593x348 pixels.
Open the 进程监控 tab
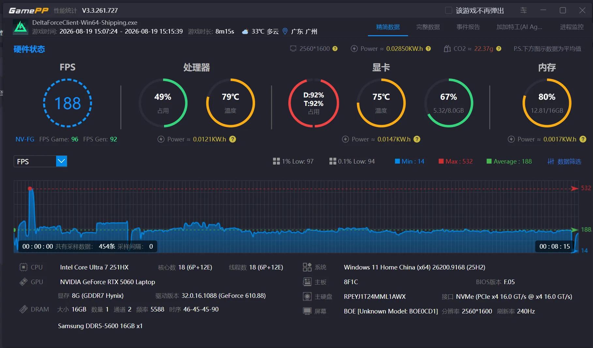[x=572, y=27]
